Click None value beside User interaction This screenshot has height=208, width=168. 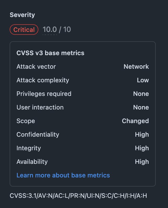pyautogui.click(x=141, y=107)
